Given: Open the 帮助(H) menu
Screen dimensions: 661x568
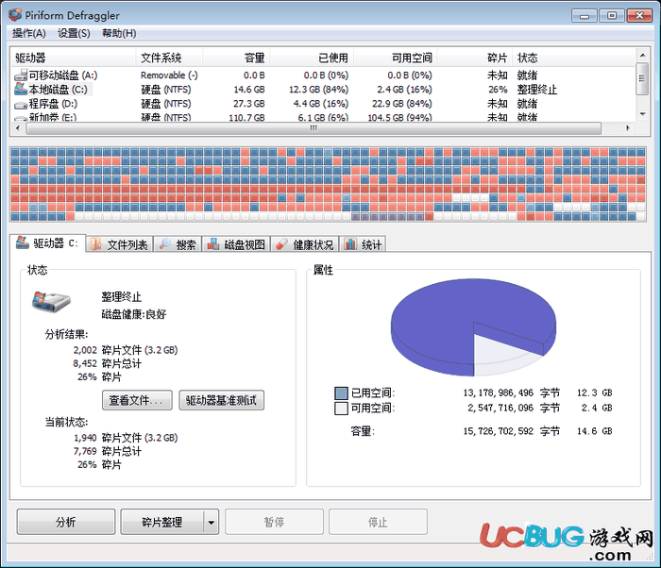Looking at the screenshot, I should 119,33.
